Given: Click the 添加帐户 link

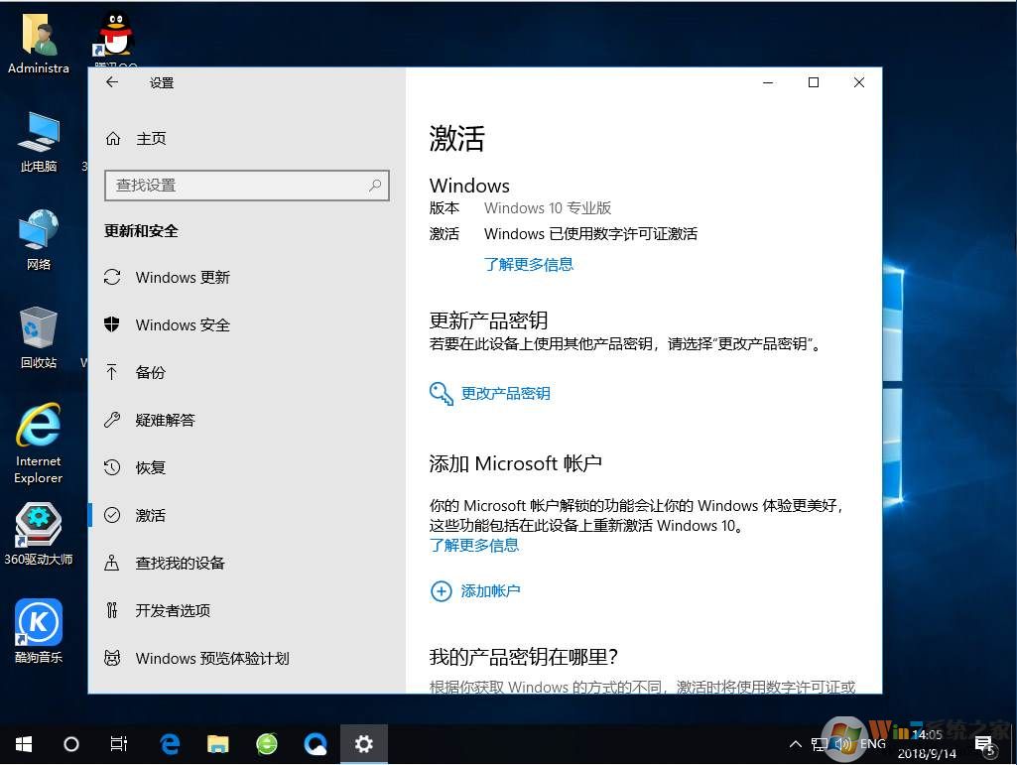Looking at the screenshot, I should pyautogui.click(x=490, y=591).
